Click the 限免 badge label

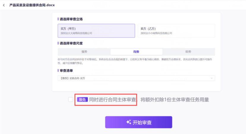point(82,100)
